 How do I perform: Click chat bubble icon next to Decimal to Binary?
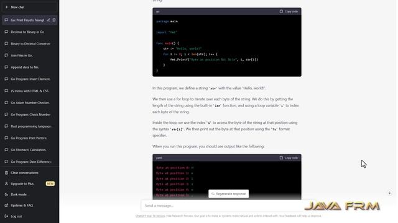[x=6, y=32]
